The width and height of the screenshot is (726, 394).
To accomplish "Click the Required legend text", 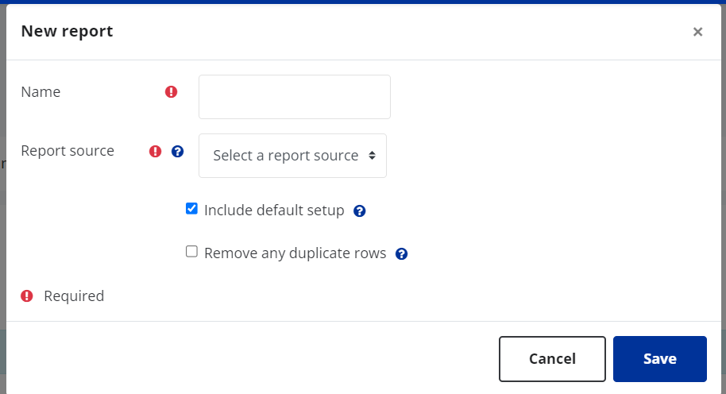I will tap(74, 295).
